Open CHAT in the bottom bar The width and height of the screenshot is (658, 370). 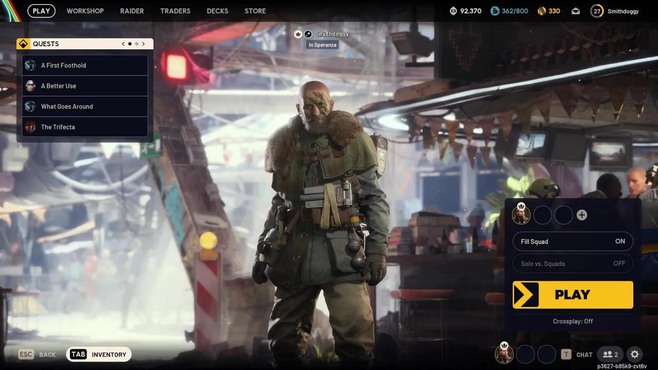click(x=577, y=355)
